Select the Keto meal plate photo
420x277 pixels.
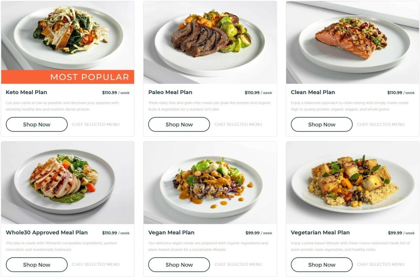[x=68, y=36]
